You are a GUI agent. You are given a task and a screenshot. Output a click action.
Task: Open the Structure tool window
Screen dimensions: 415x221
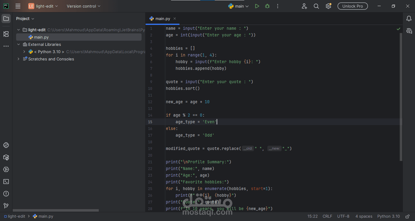point(6,34)
